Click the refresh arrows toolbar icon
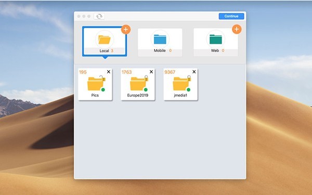Viewport: 312px width, 195px height. coord(99,16)
